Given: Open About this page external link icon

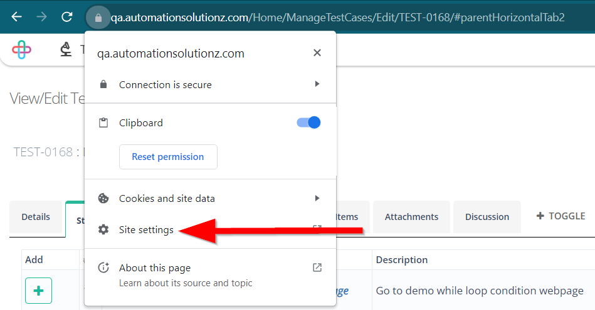Looking at the screenshot, I should tap(317, 267).
